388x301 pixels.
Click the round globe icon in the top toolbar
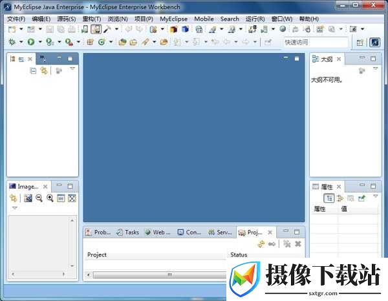[283, 29]
